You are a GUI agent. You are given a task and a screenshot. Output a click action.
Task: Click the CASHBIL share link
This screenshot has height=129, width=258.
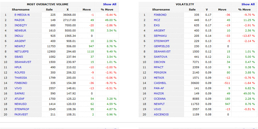(x=160, y=83)
